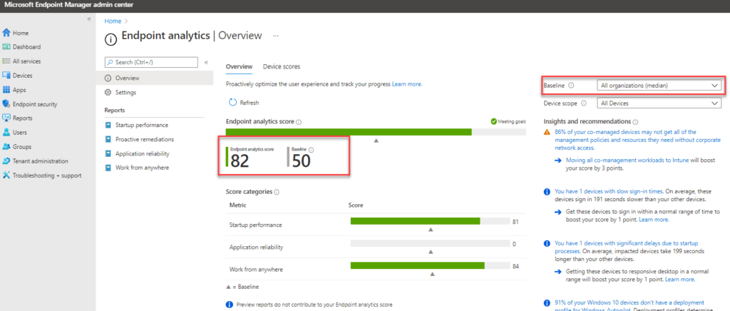730x311 pixels.
Task: Click the Proactive remediations report icon
Action: [x=108, y=139]
